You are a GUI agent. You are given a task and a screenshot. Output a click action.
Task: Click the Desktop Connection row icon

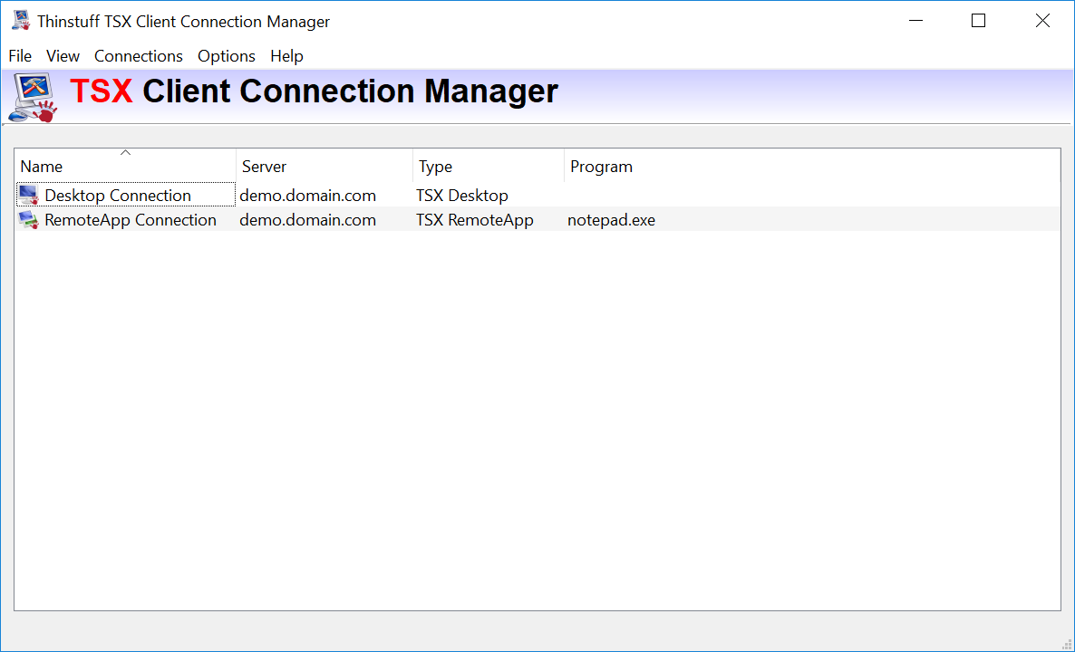(29, 195)
